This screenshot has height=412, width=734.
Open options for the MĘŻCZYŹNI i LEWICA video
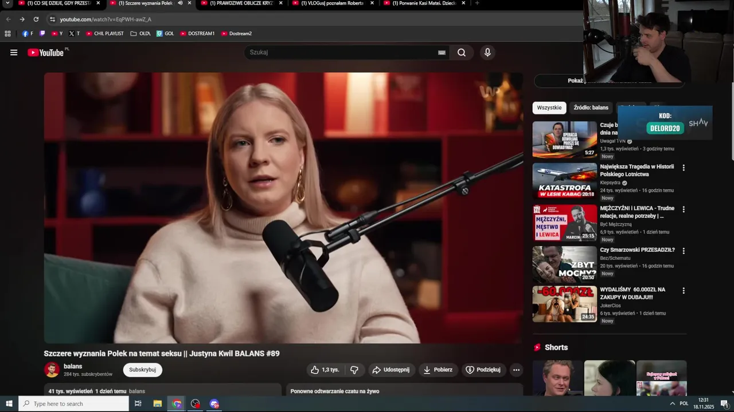coord(684,209)
